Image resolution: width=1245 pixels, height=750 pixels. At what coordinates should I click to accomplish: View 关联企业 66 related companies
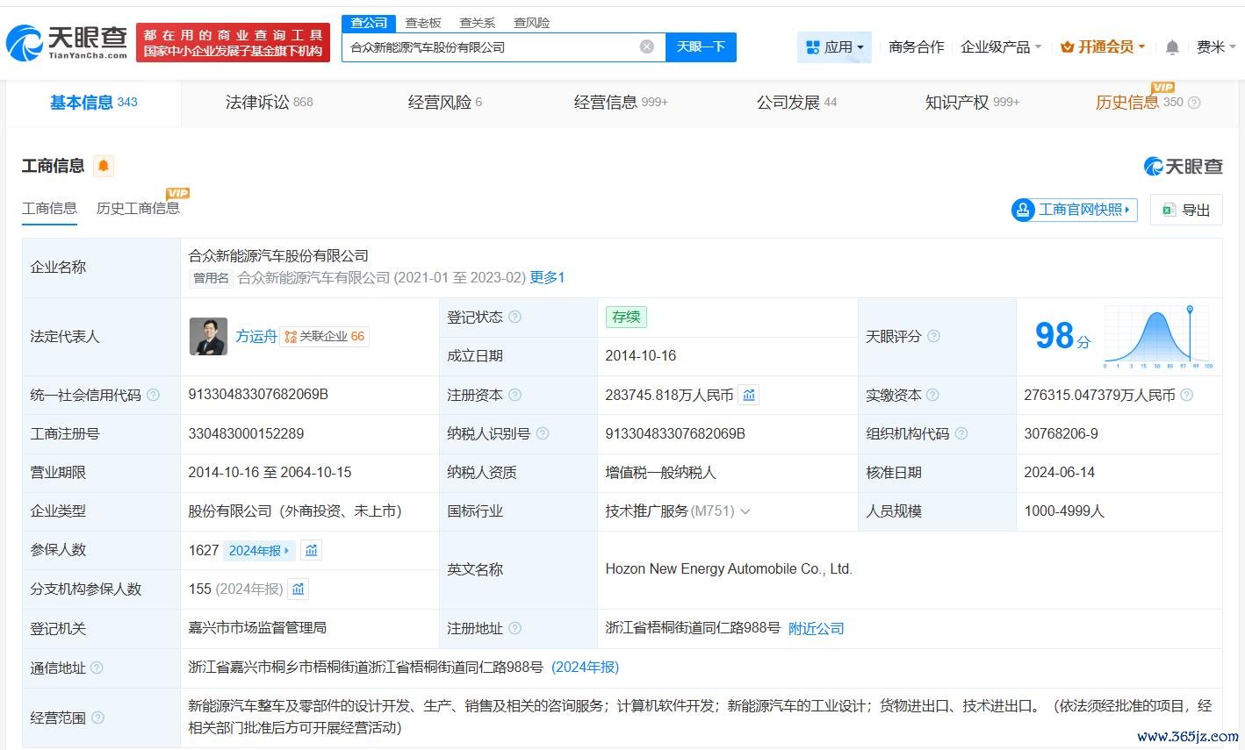point(325,336)
